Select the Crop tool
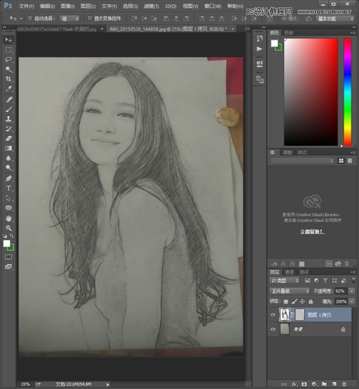The height and width of the screenshot is (389, 359). pyautogui.click(x=9, y=79)
